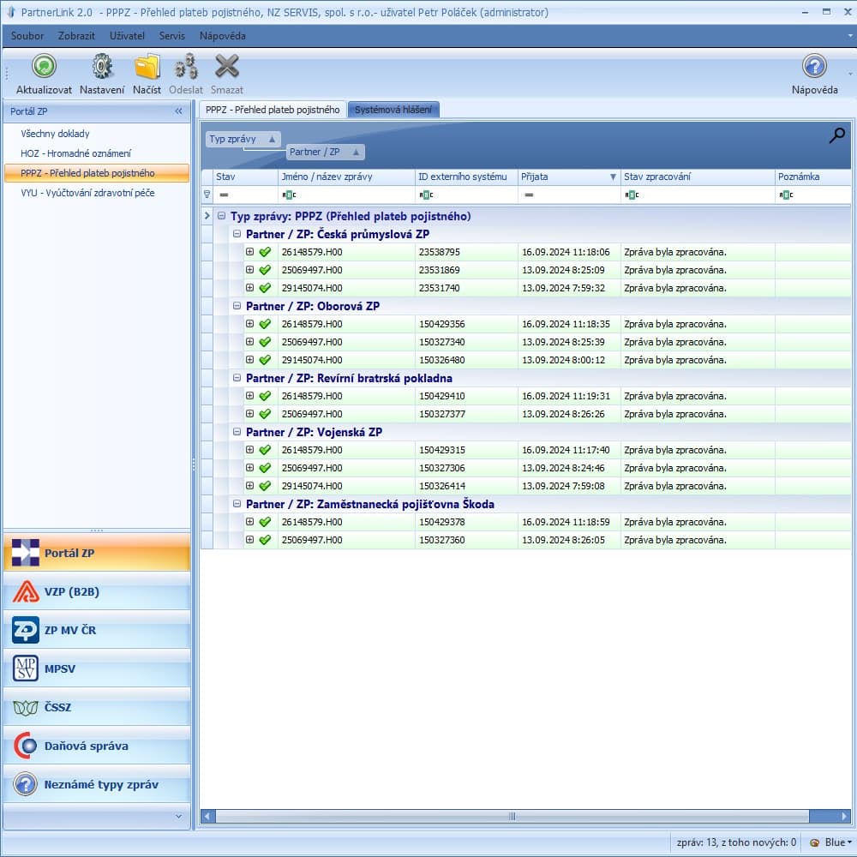Collapse the Oborová ZP group
Viewport: 857px width, 857px height.
click(237, 306)
